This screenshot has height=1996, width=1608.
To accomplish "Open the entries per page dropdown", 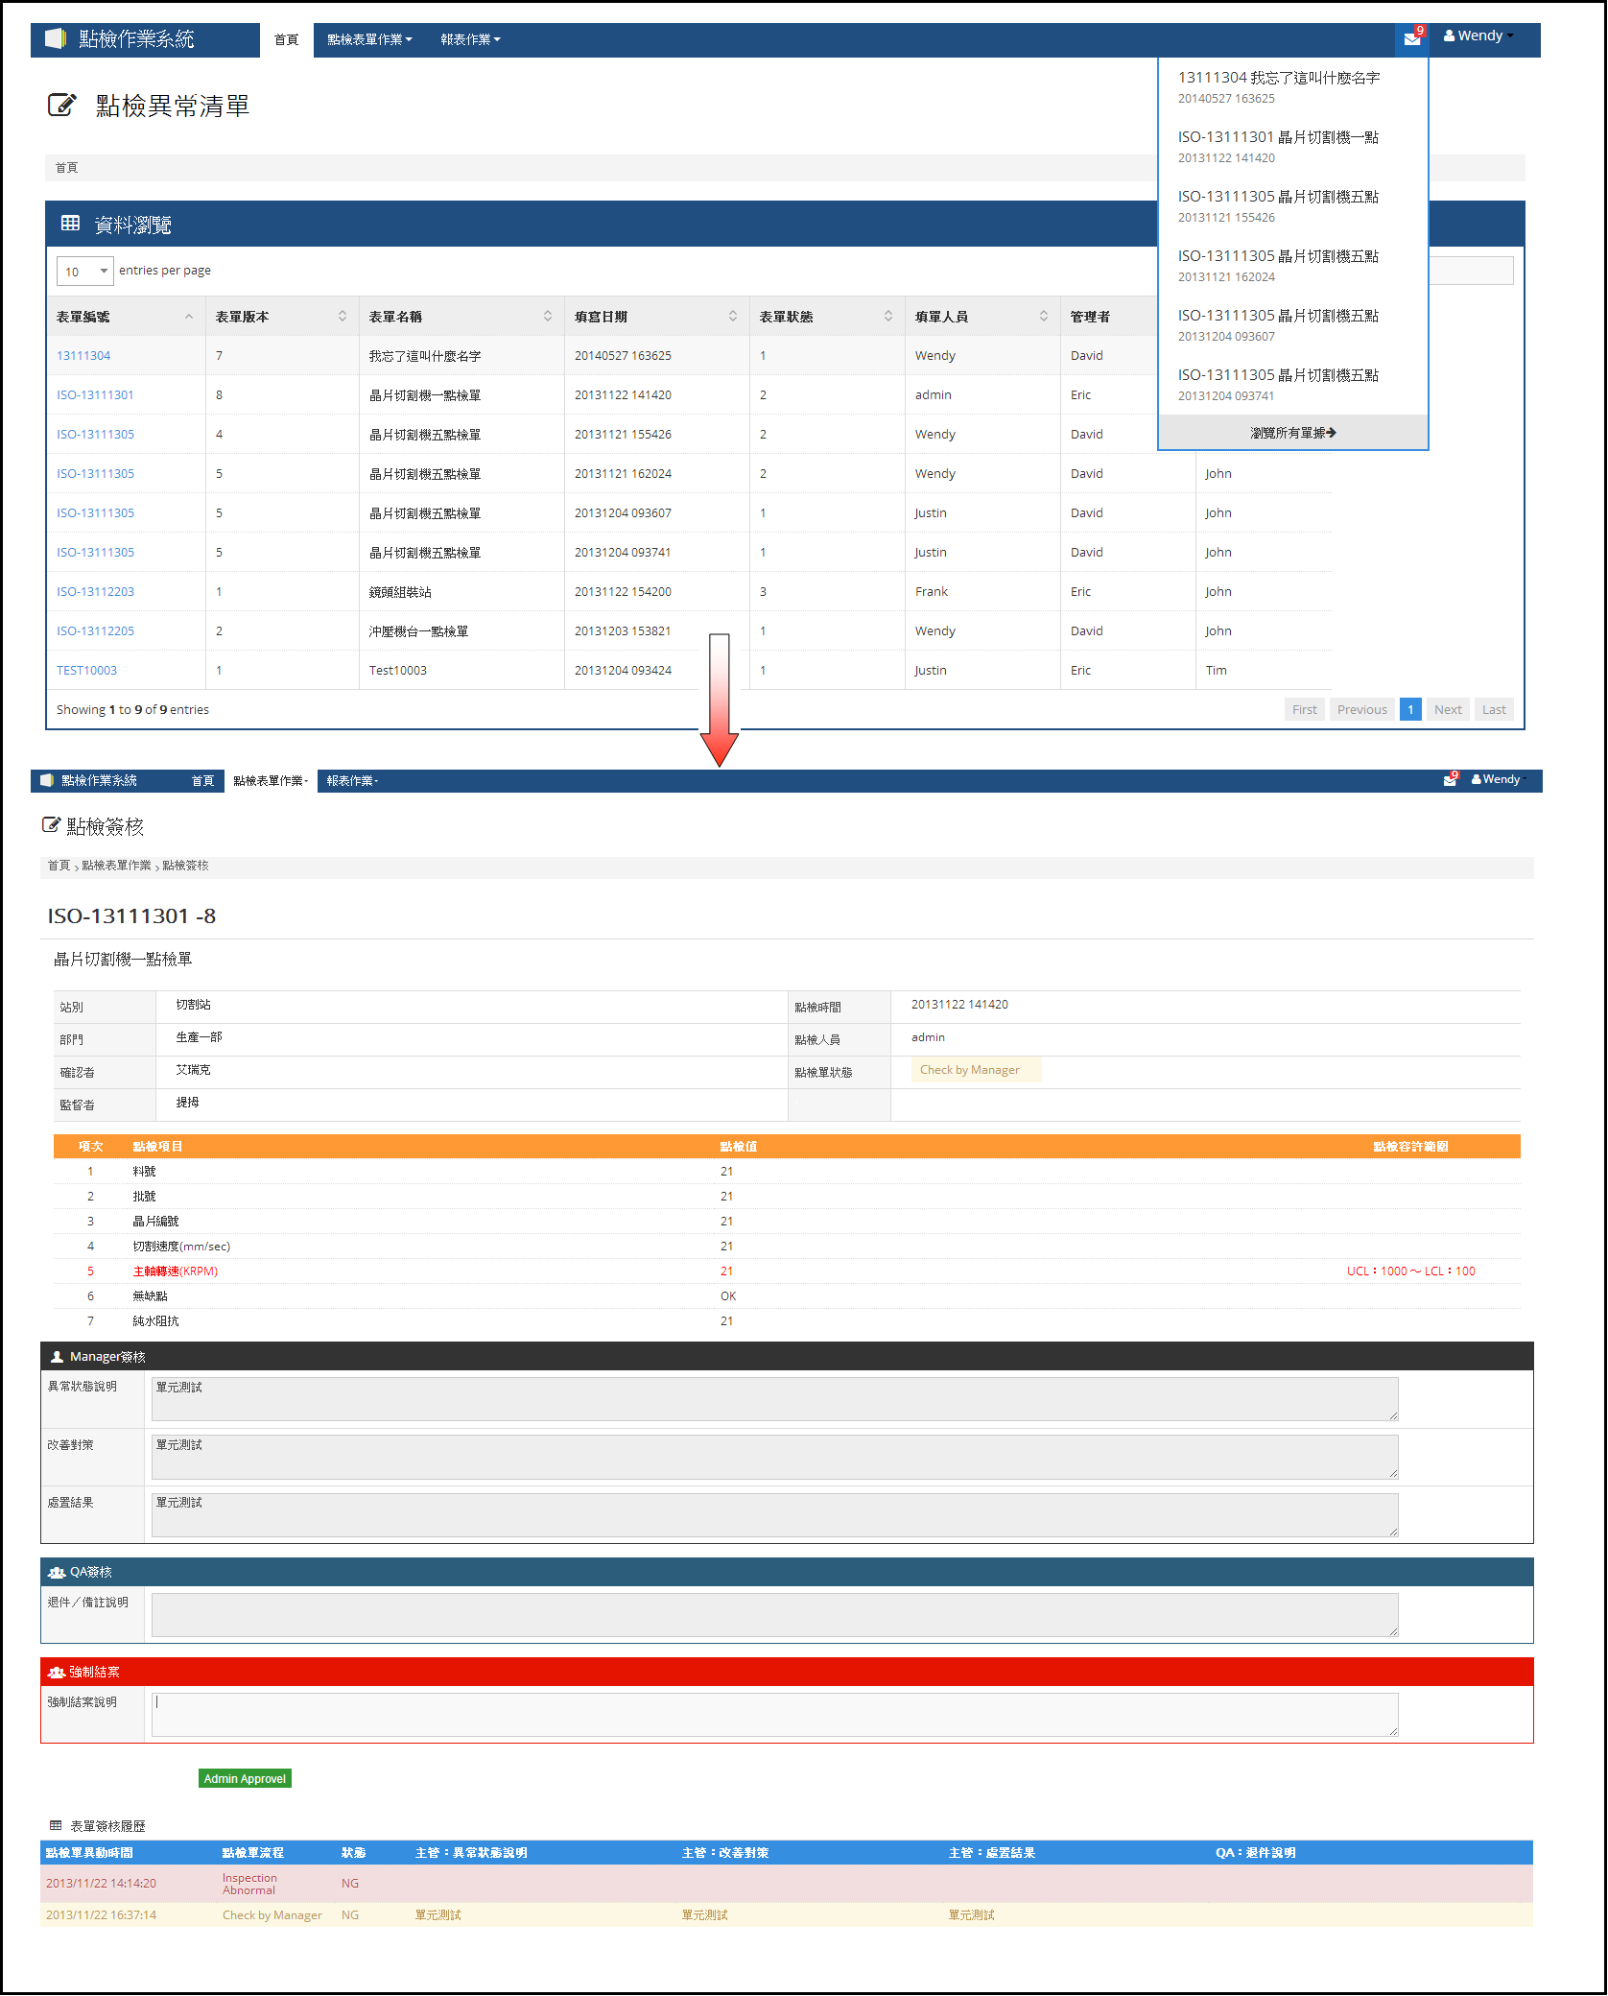I will (85, 272).
